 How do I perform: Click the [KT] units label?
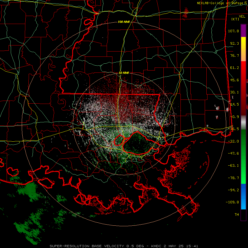click(x=235, y=19)
